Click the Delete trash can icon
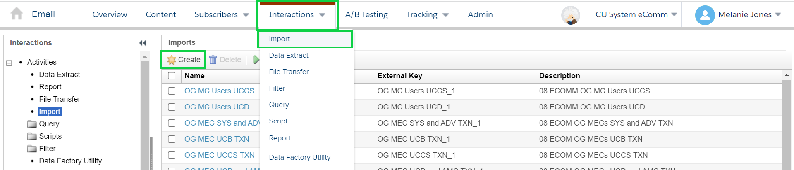The height and width of the screenshot is (170, 794). [213, 60]
